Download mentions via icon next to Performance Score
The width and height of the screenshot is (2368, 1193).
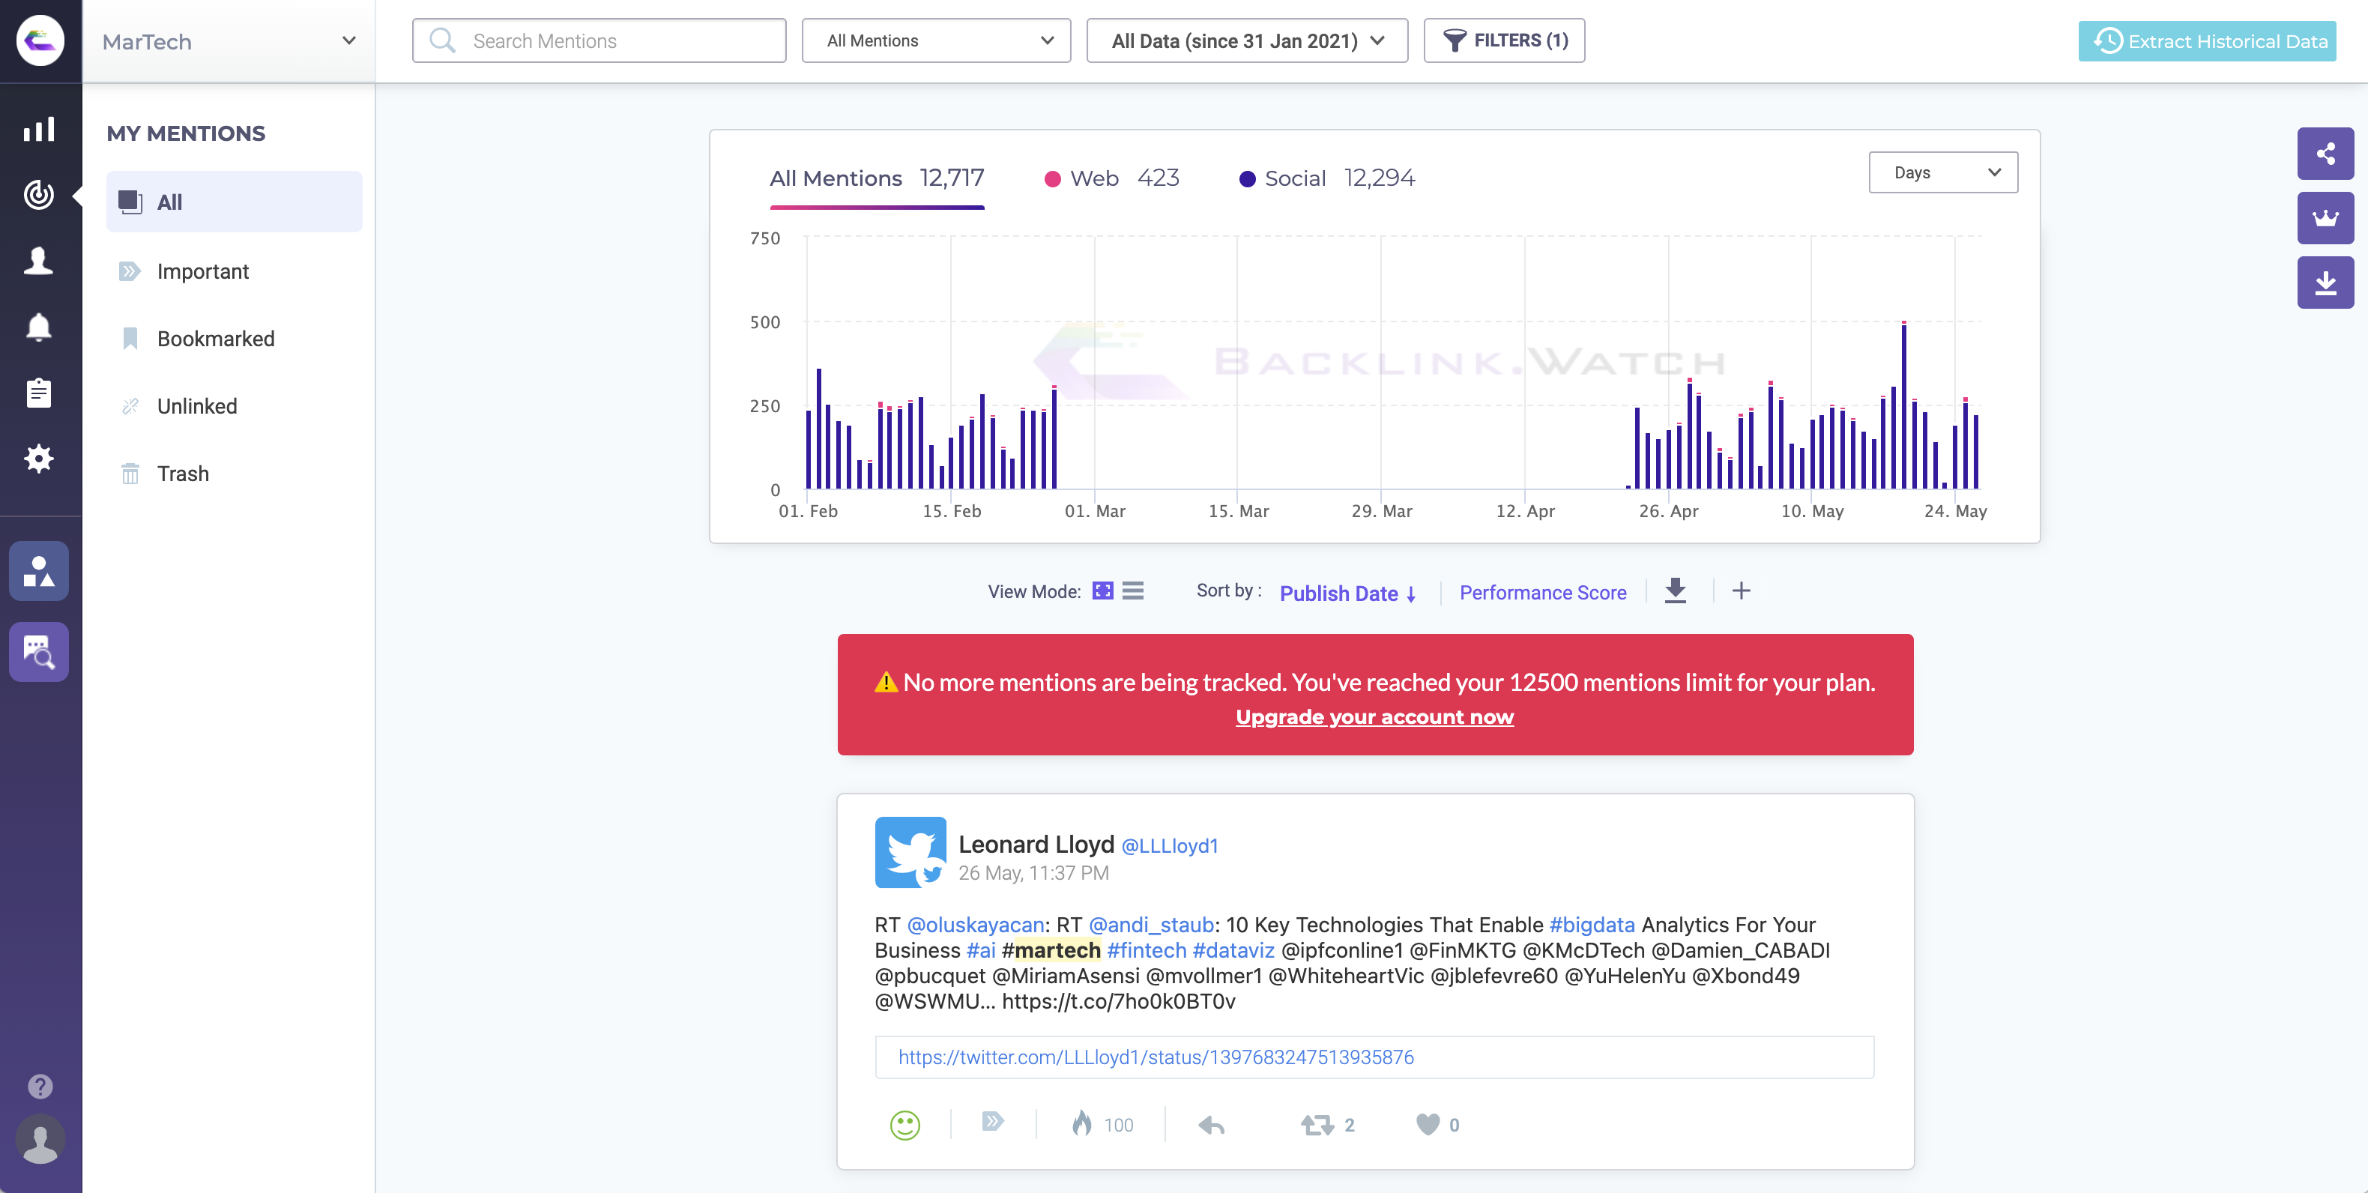coord(1676,591)
